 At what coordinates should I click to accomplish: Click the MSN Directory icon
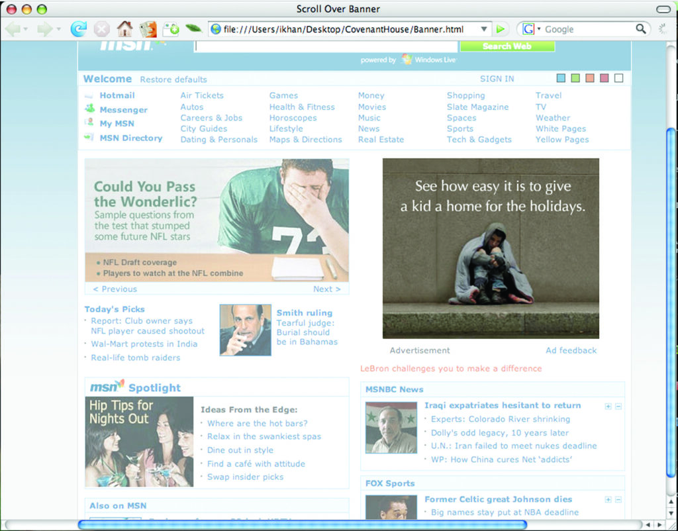89,137
